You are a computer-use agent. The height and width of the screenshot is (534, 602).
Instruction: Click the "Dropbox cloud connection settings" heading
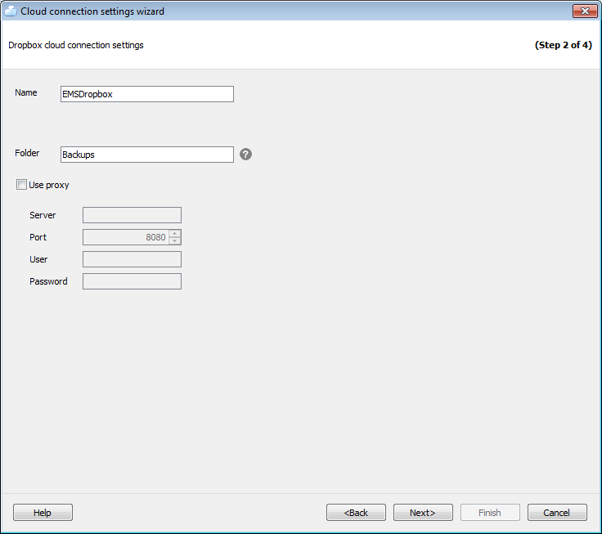coord(76,45)
